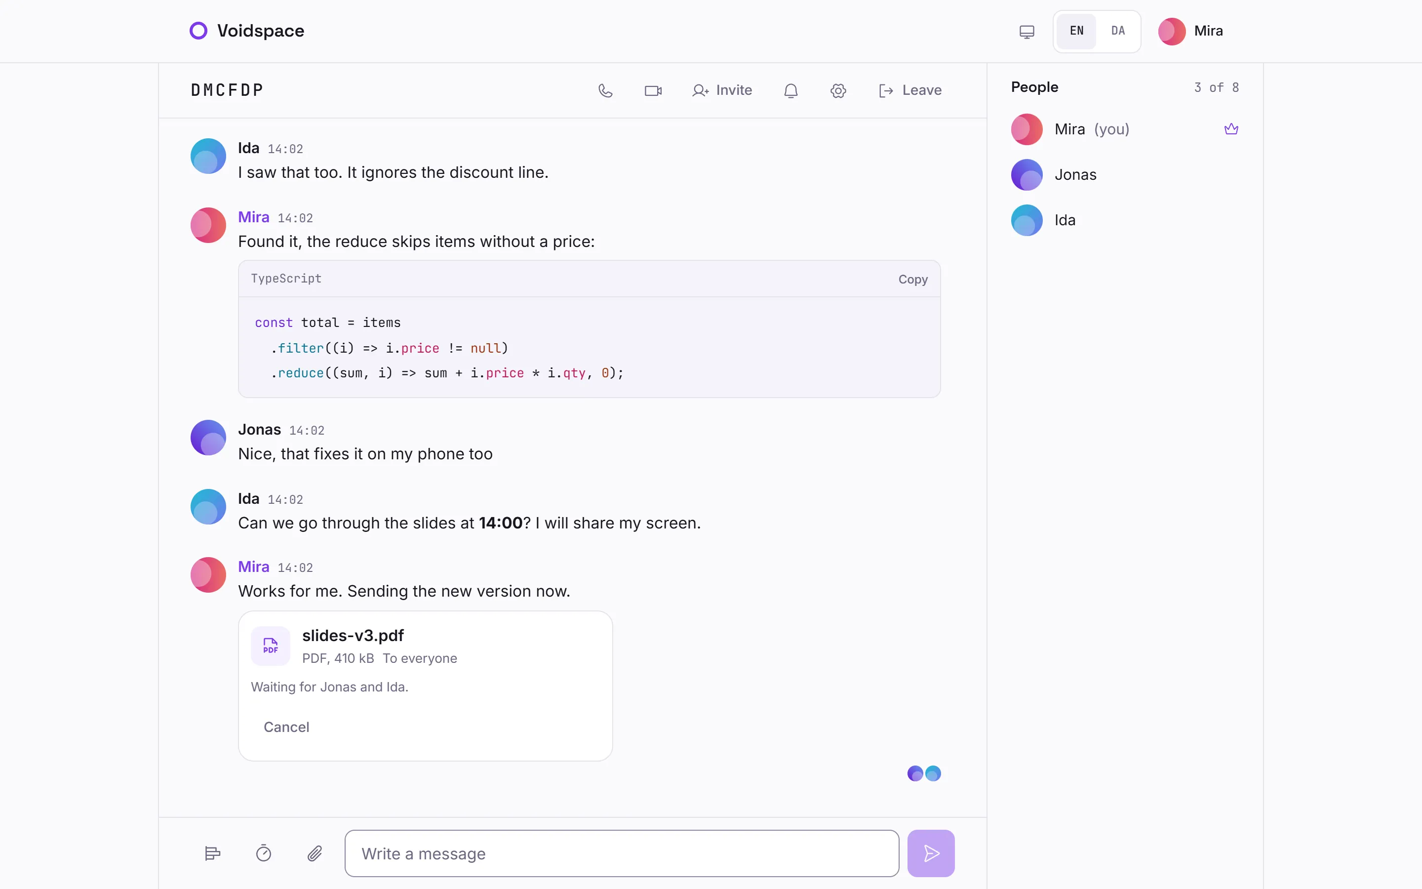Click the timer icon beside the message box
Image resolution: width=1422 pixels, height=889 pixels.
[264, 853]
